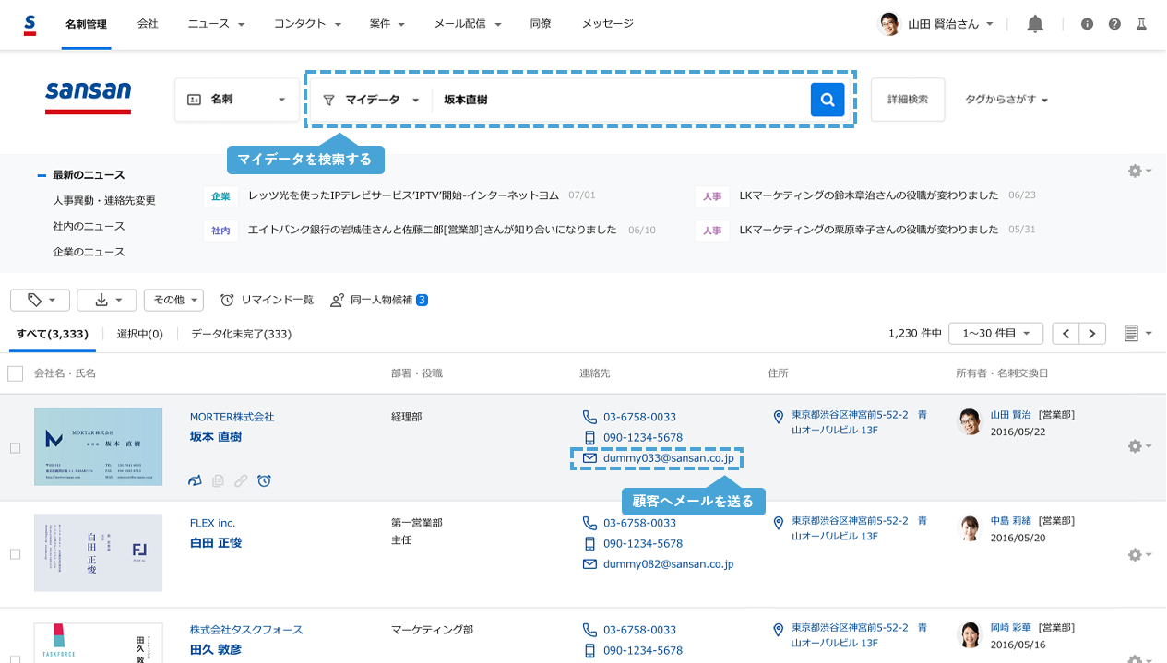1167x663 pixels.
Task: Click the map pin icon in 白田 正俊's row
Action: (x=778, y=523)
